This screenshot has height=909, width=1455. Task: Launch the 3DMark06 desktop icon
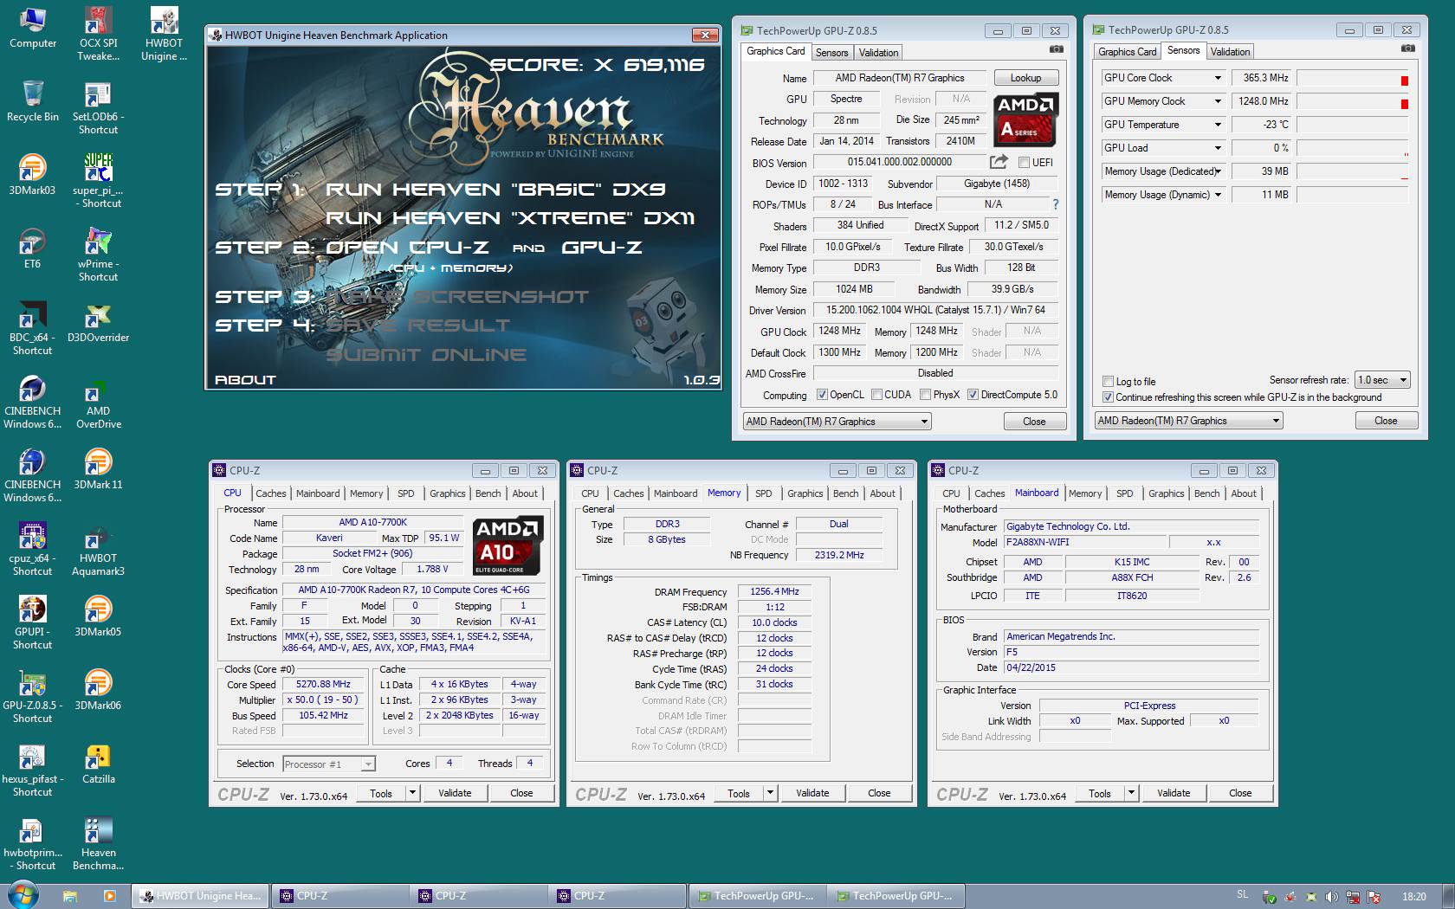98,691
